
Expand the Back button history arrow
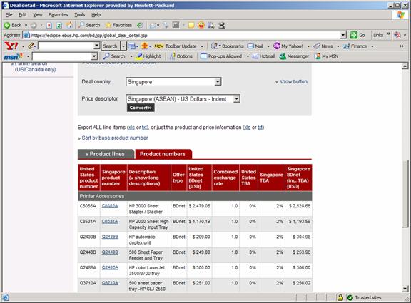pos(26,26)
